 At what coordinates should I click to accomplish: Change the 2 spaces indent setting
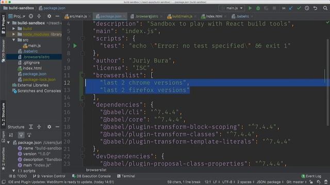(245, 182)
